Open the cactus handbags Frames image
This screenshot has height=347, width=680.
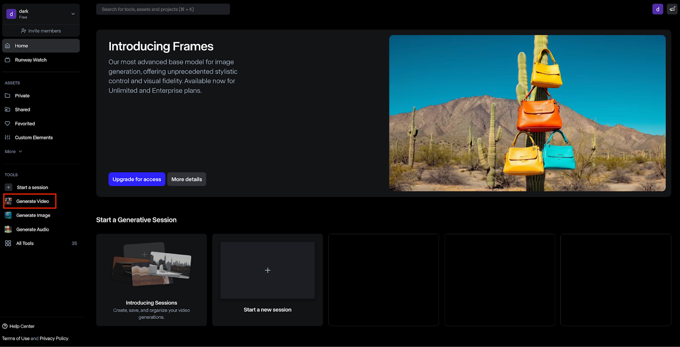tap(527, 113)
